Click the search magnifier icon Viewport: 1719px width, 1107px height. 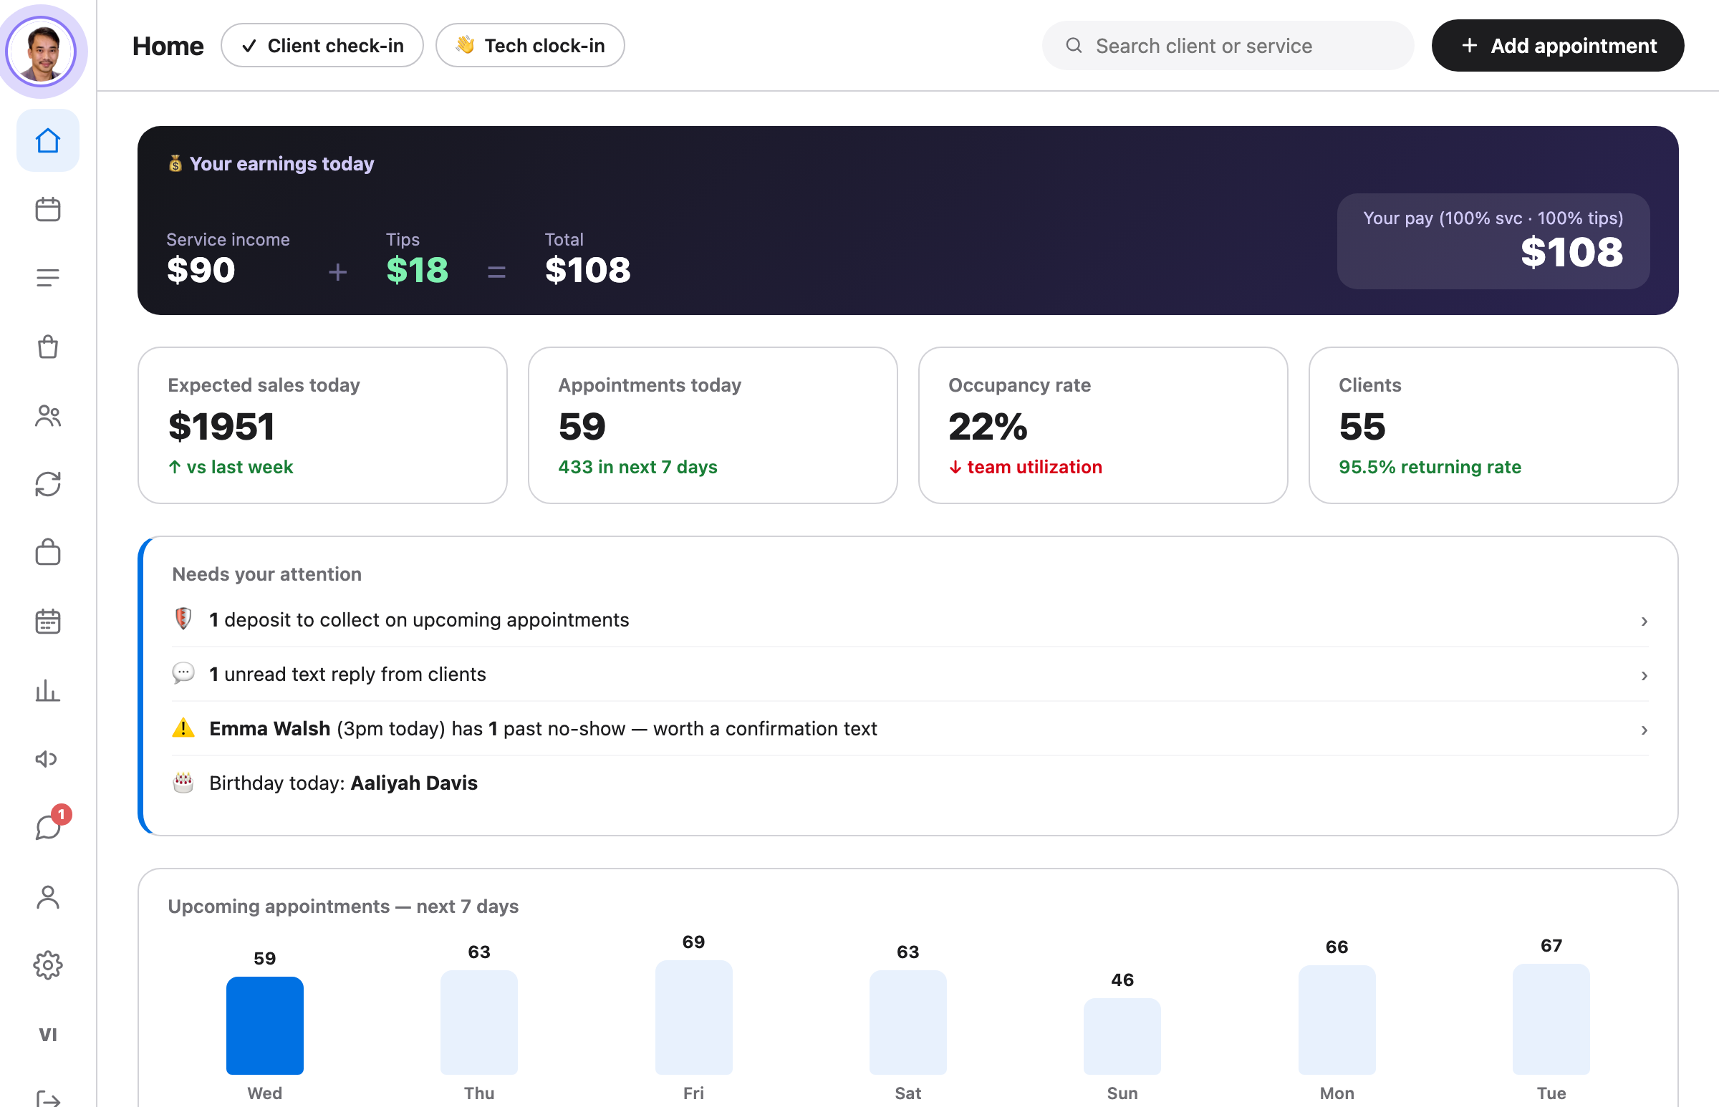click(x=1074, y=45)
